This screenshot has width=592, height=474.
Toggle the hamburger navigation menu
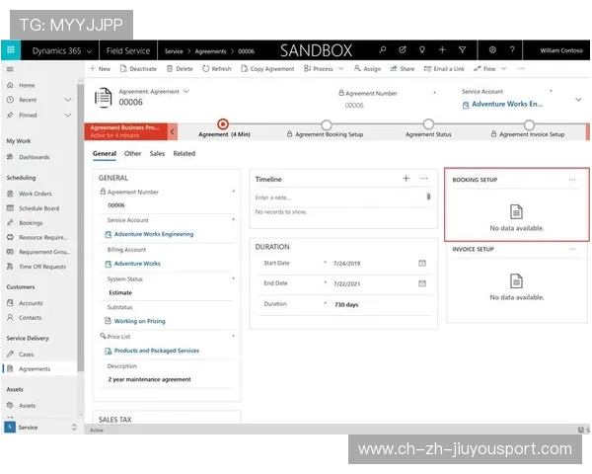[x=10, y=69]
